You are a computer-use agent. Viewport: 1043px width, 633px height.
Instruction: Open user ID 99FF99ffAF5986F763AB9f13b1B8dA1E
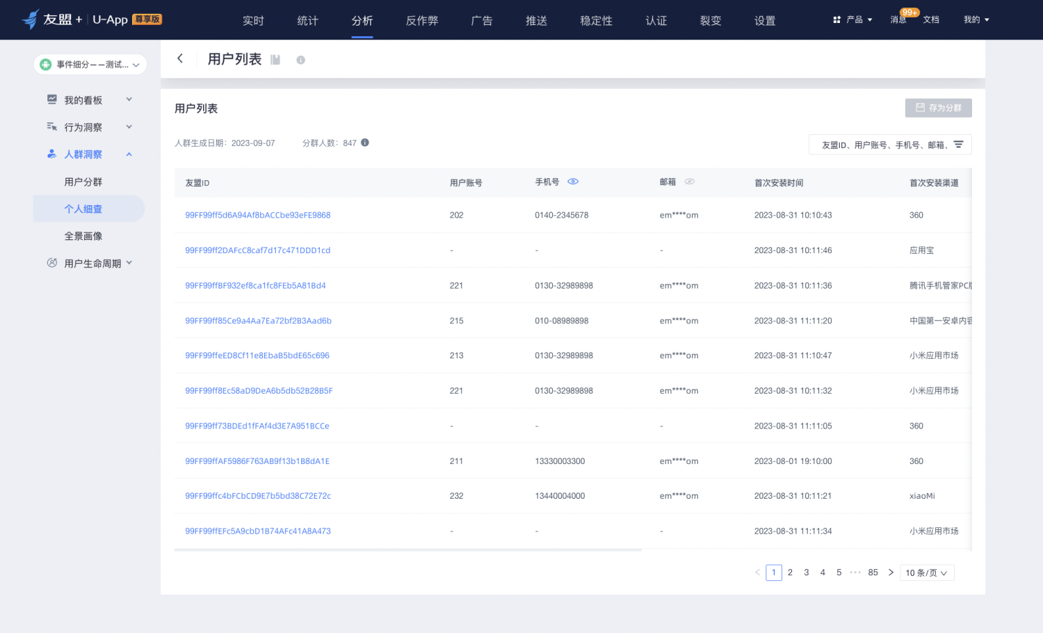(257, 461)
